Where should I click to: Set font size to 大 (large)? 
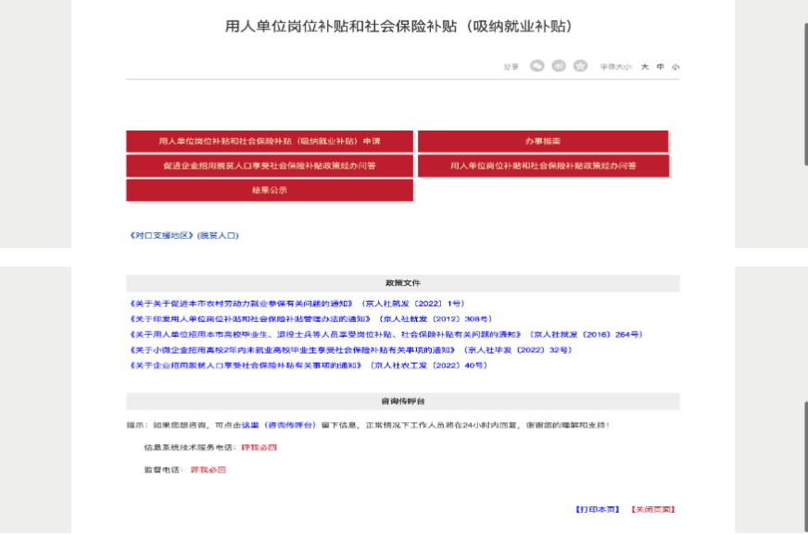[x=645, y=67]
